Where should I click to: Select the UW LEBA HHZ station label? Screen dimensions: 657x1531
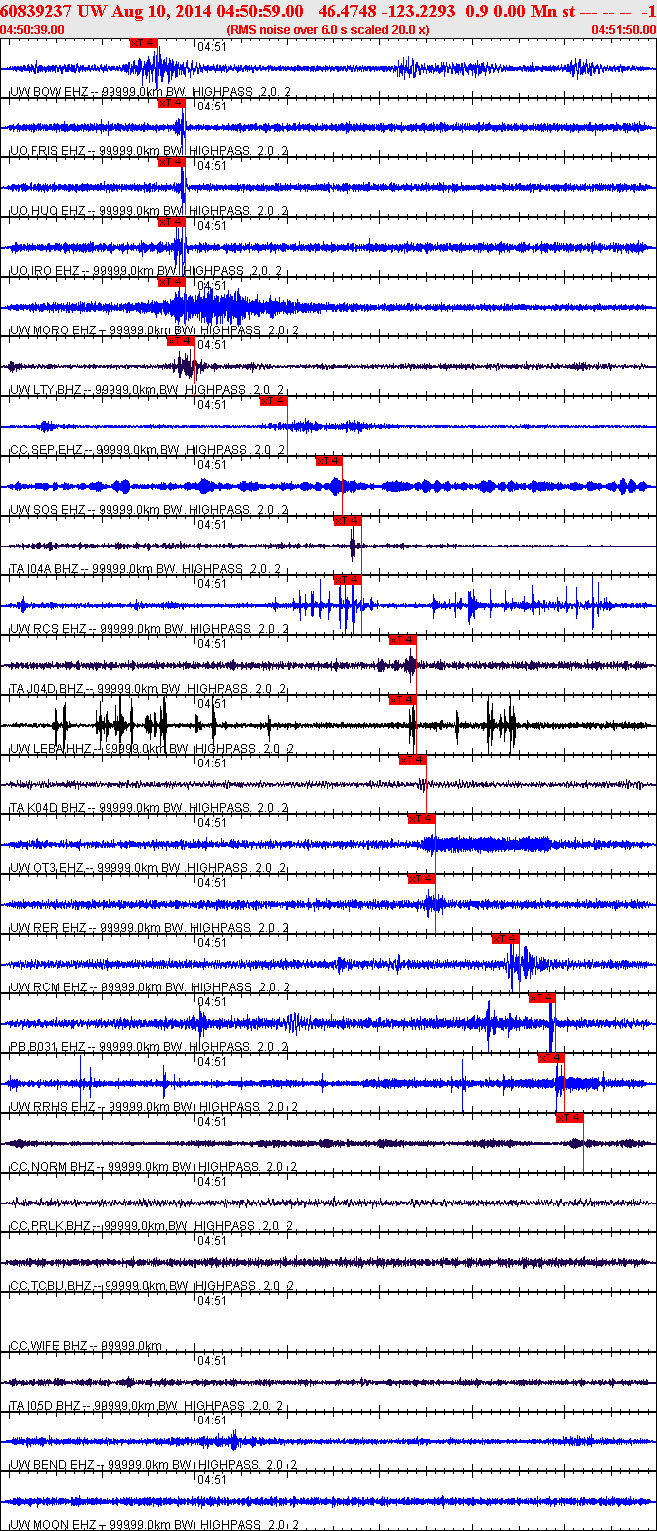click(51, 749)
